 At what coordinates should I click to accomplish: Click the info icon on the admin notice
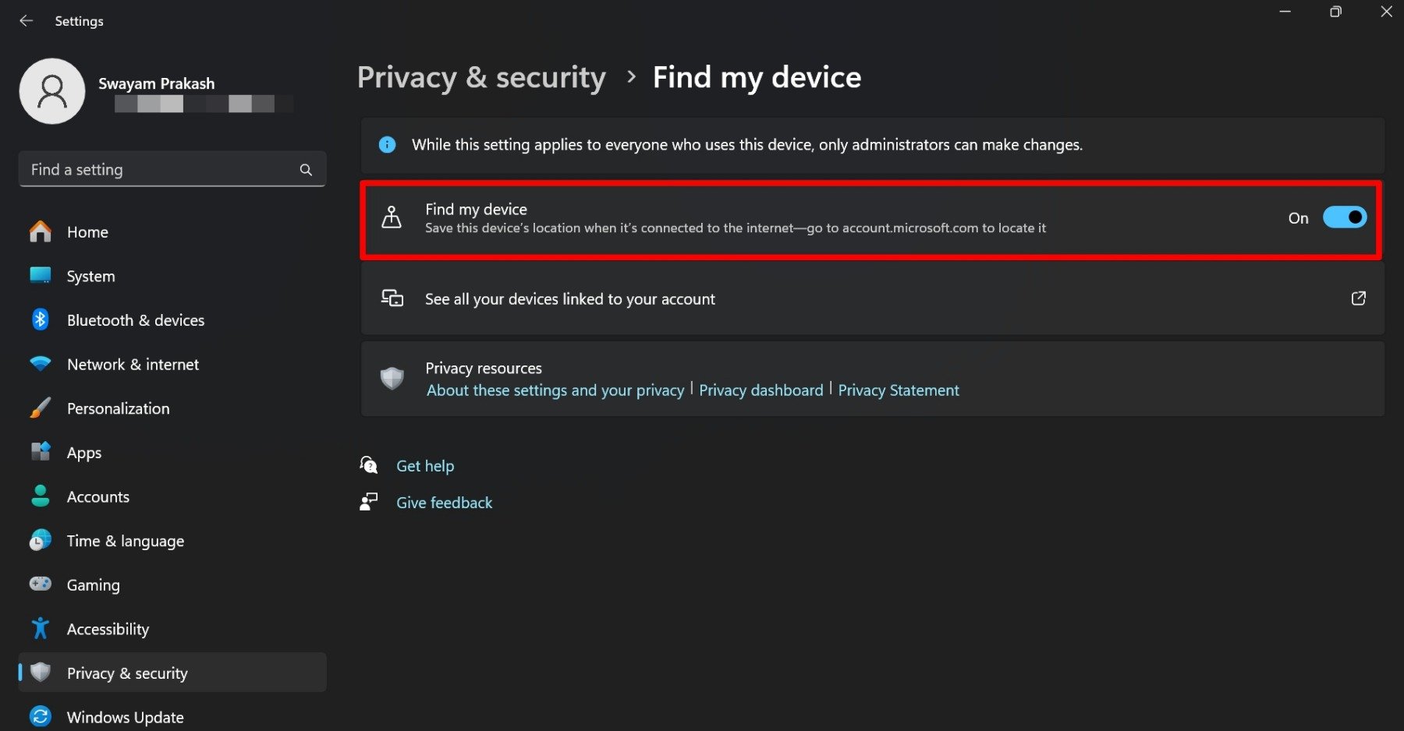(x=387, y=144)
